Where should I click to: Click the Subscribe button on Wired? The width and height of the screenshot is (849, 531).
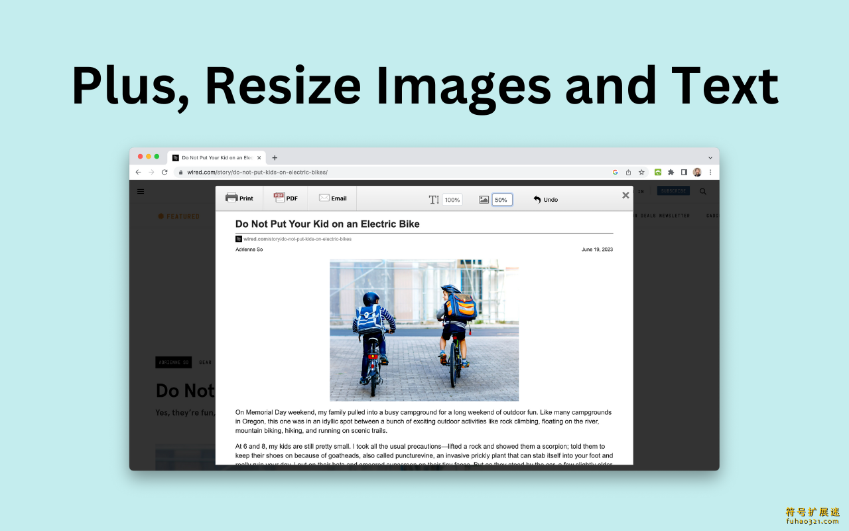pyautogui.click(x=673, y=191)
